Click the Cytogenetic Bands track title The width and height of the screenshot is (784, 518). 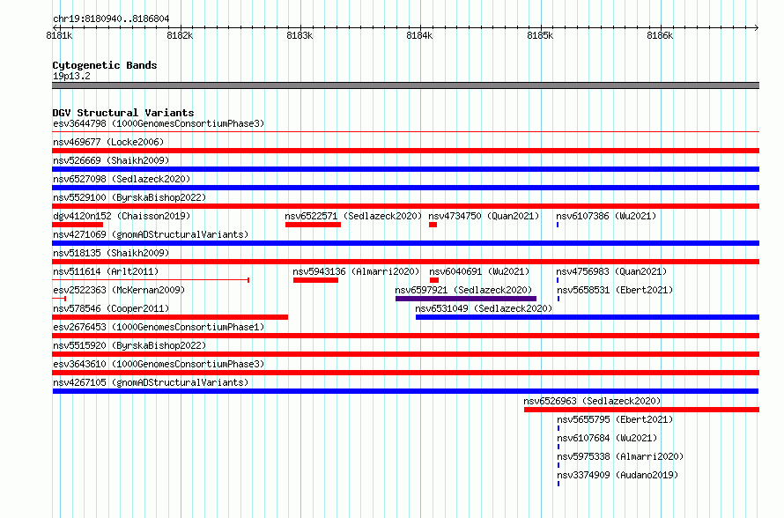(x=105, y=65)
